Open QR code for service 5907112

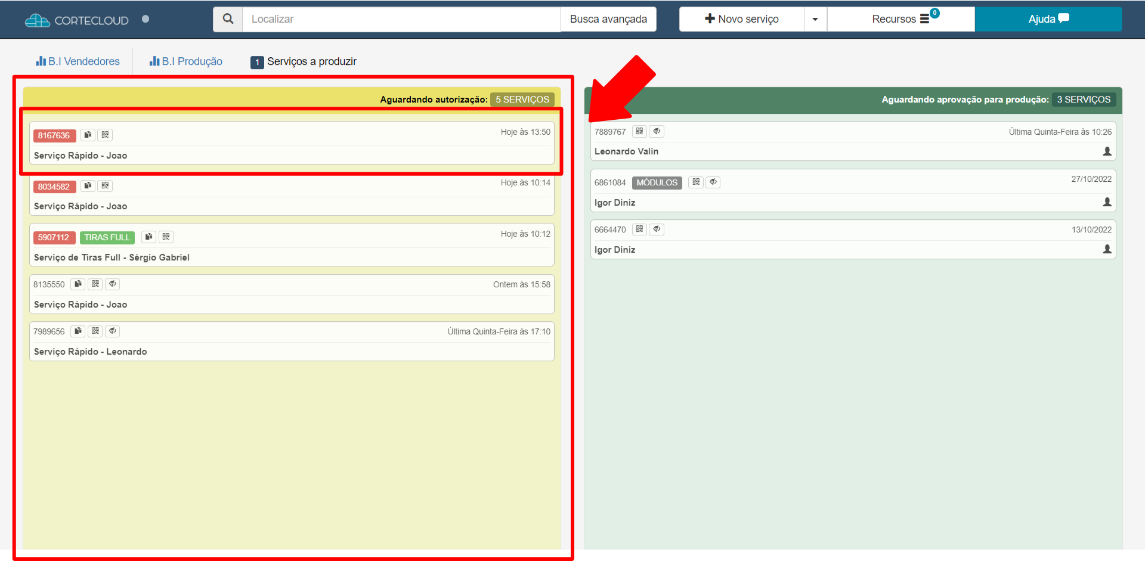coord(166,237)
